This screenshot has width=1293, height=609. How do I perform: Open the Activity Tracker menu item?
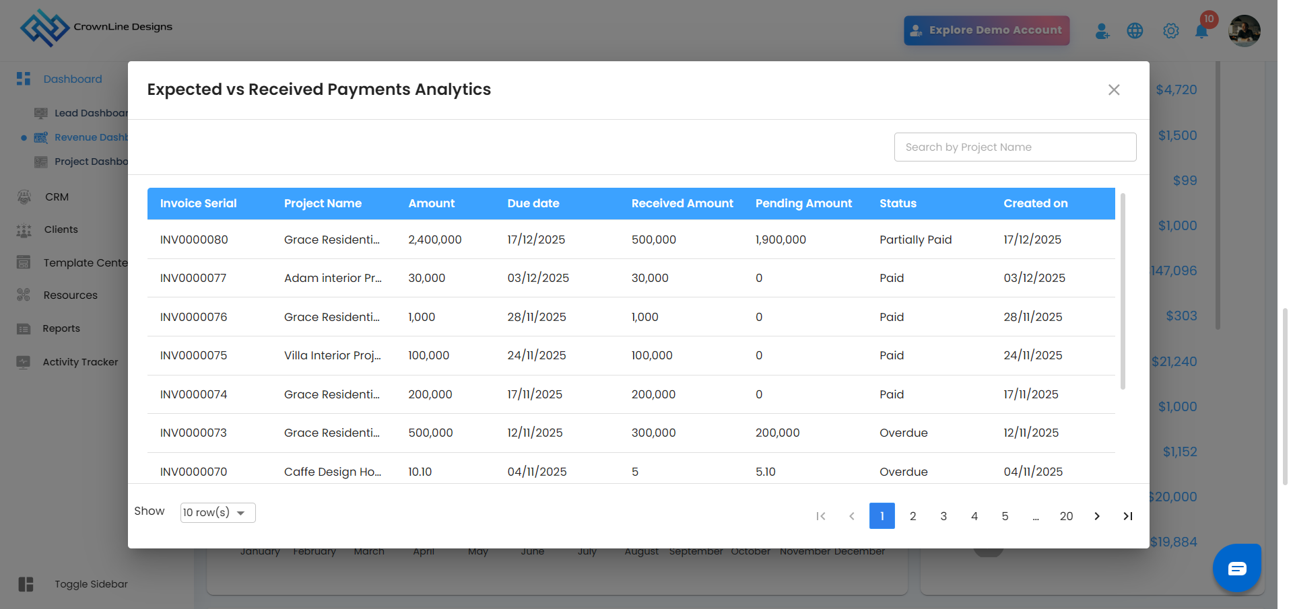pyautogui.click(x=80, y=362)
